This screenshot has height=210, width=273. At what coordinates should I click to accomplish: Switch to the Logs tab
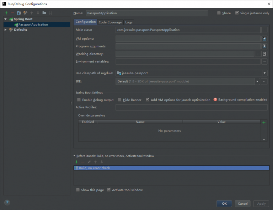[129, 22]
